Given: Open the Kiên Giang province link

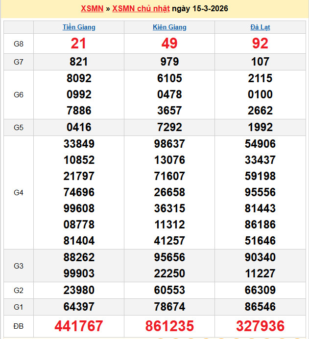Looking at the screenshot, I should (169, 27).
